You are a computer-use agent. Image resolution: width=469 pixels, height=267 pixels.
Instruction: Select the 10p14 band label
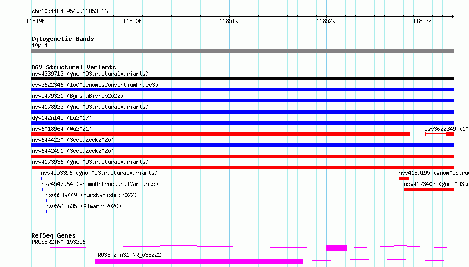coord(40,45)
